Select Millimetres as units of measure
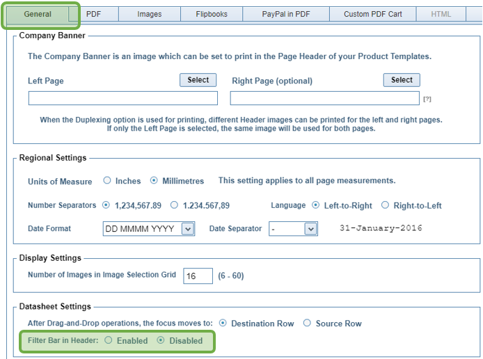The image size is (483, 359). pyautogui.click(x=154, y=181)
